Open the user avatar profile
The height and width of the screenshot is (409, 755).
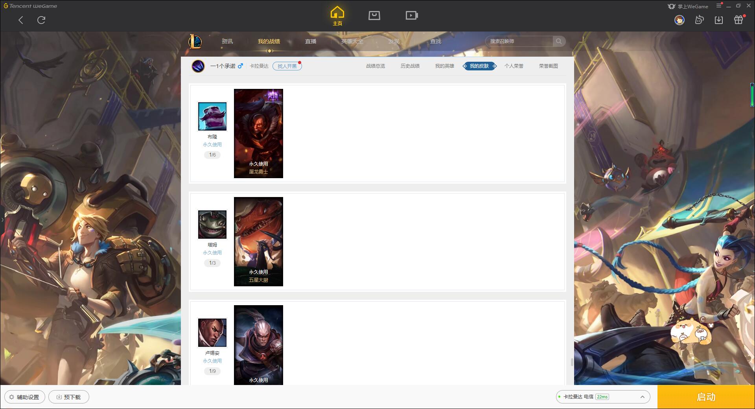click(679, 20)
